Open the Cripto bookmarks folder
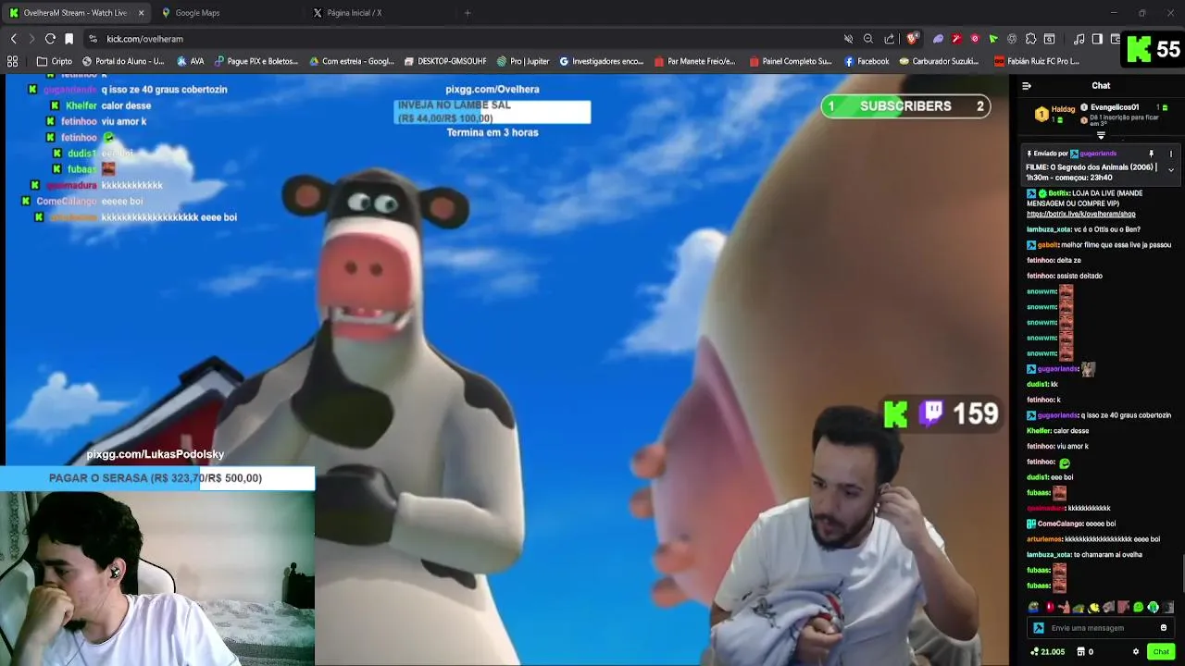 tap(55, 61)
